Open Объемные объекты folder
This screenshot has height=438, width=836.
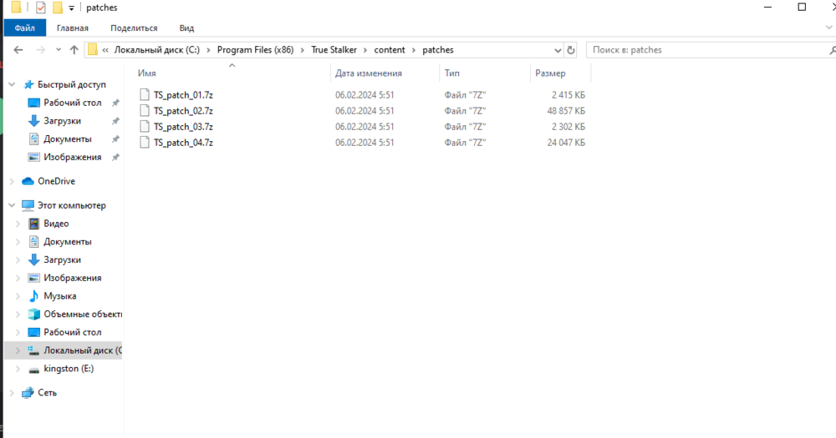click(x=83, y=314)
